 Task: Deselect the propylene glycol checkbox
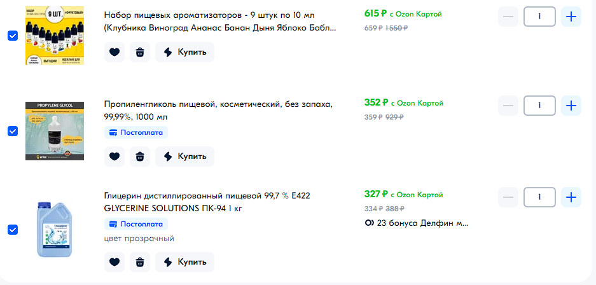13,131
